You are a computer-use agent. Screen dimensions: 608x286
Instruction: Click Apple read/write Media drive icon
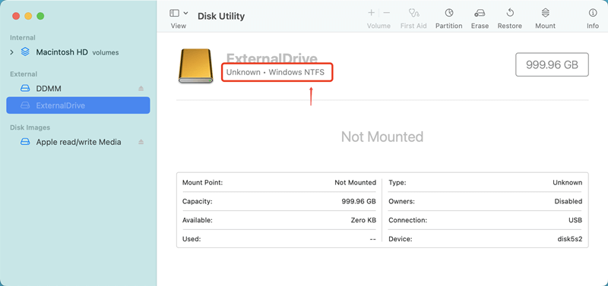(25, 142)
